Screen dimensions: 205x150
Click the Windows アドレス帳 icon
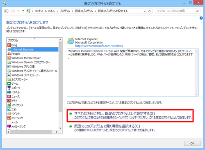point(9,67)
